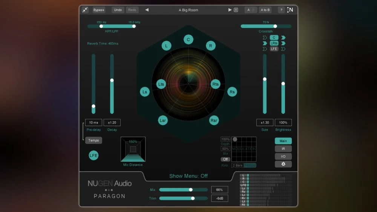Switch to the I/O tab

(283, 156)
